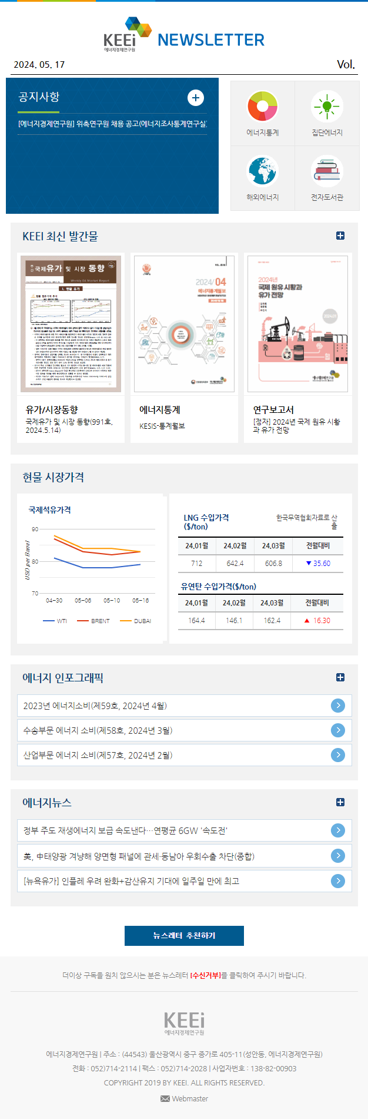368x1119 pixels.
Task: Click arrow icon for [뉴욕유가] news row
Action: (338, 881)
